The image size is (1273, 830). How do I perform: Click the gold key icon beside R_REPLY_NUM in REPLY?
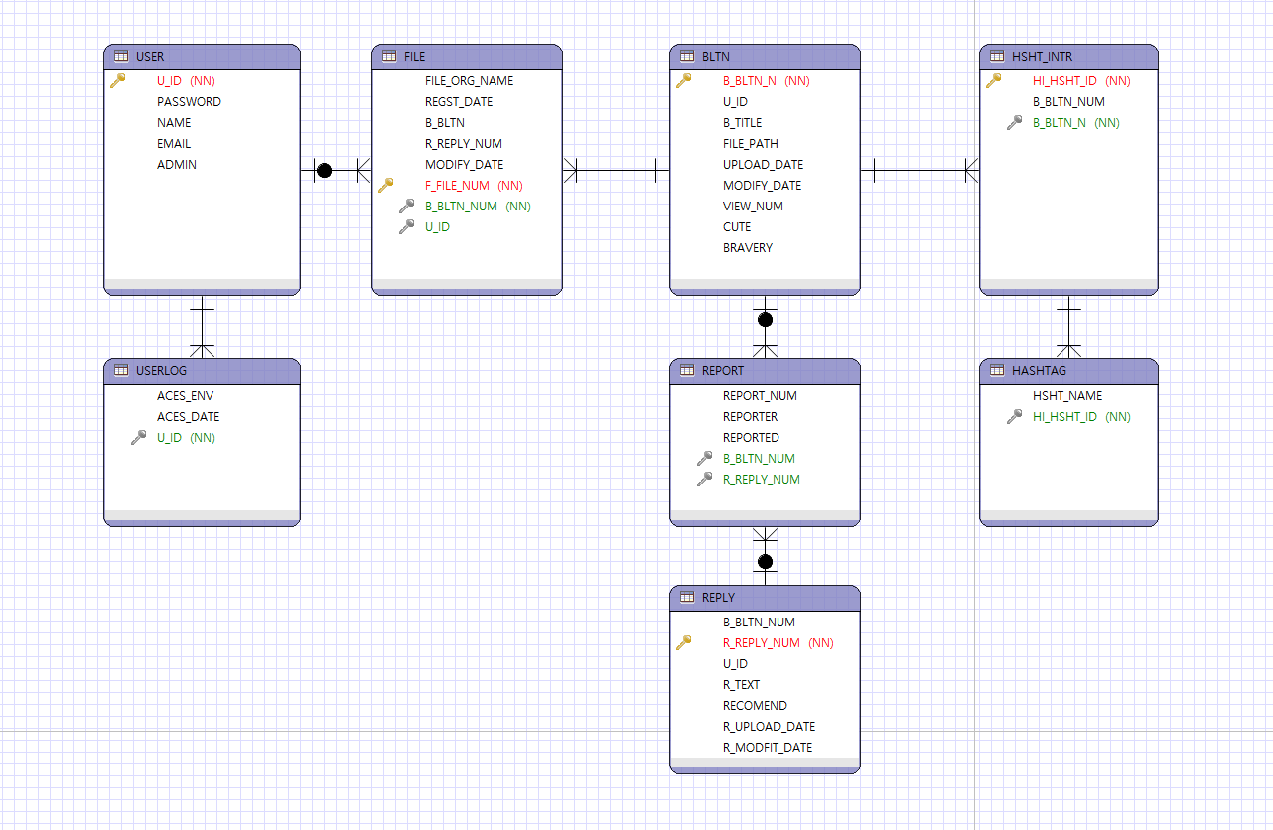click(x=685, y=642)
